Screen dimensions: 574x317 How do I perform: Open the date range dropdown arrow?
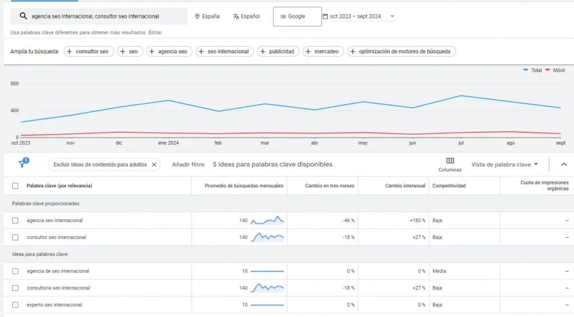(392, 16)
